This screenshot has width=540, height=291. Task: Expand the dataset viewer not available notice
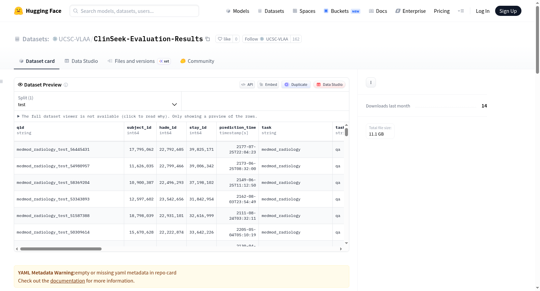[138, 116]
